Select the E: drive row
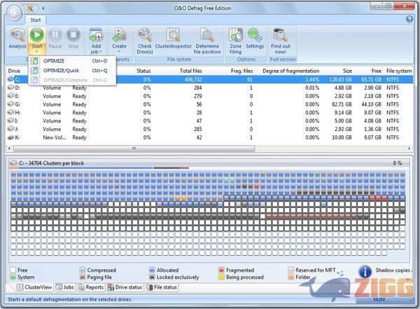This screenshot has height=309, width=420. tap(209, 96)
